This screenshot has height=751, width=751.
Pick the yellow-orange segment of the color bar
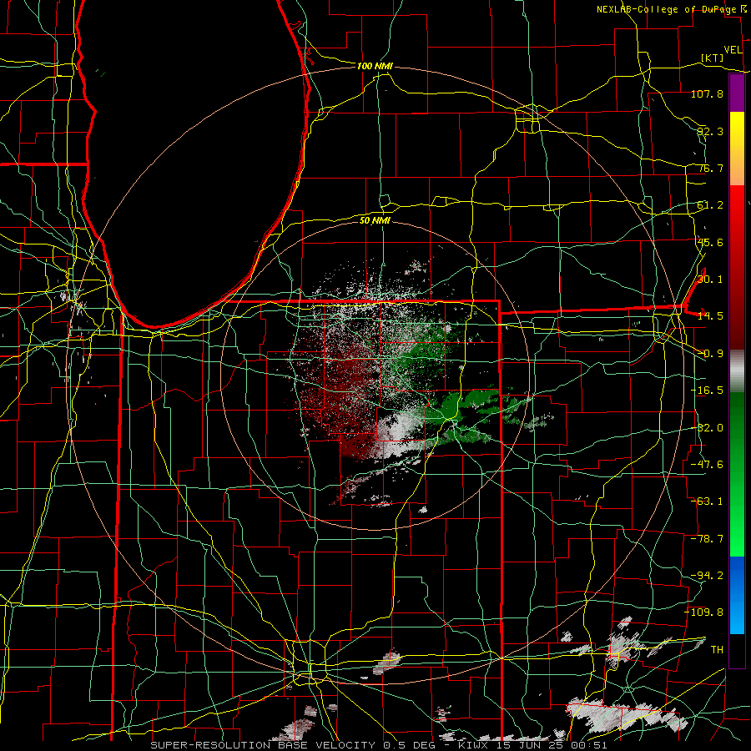click(x=737, y=149)
